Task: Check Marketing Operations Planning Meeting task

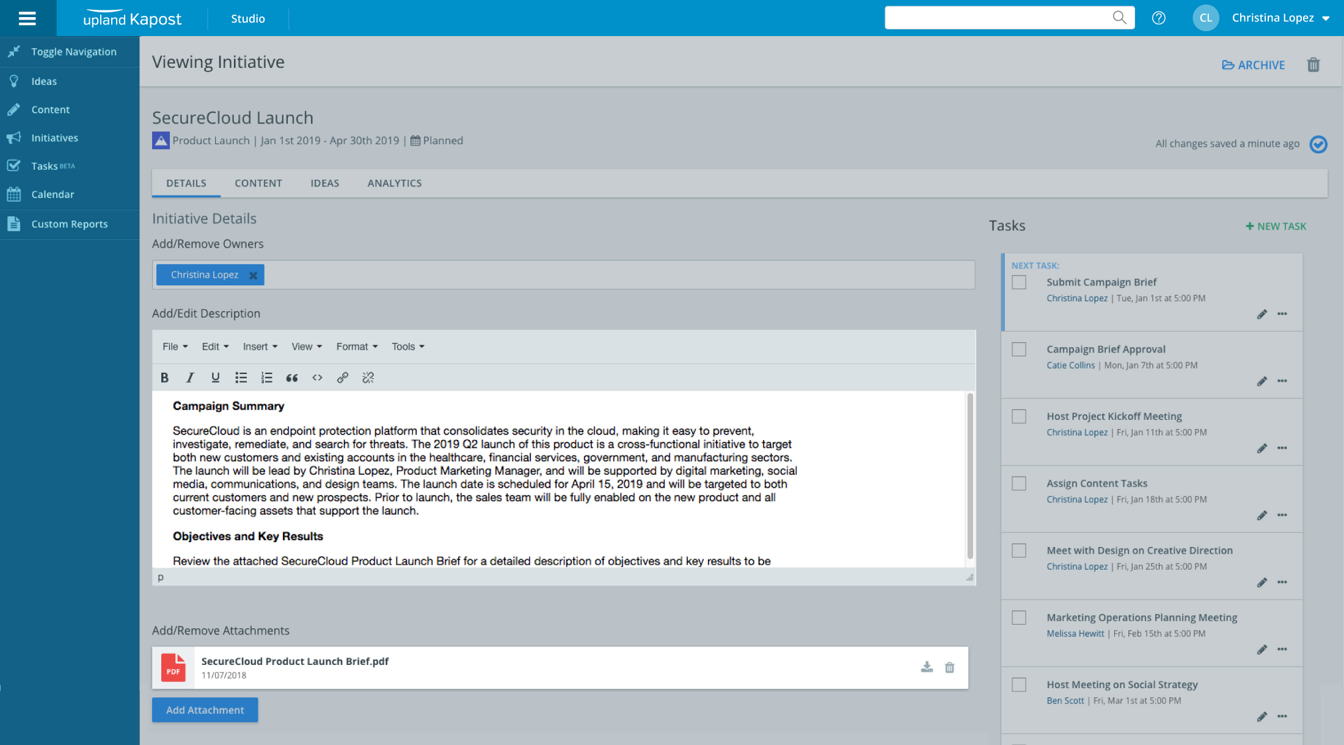Action: [x=1019, y=618]
